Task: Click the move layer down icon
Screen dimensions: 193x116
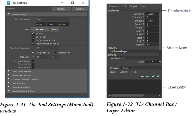Action: click(147, 76)
